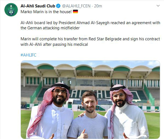
Task: Click the Al-Ahli club crest avatar
Action: pyautogui.click(x=11, y=10)
